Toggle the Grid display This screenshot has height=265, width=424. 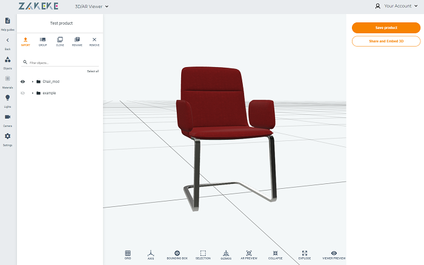point(128,253)
